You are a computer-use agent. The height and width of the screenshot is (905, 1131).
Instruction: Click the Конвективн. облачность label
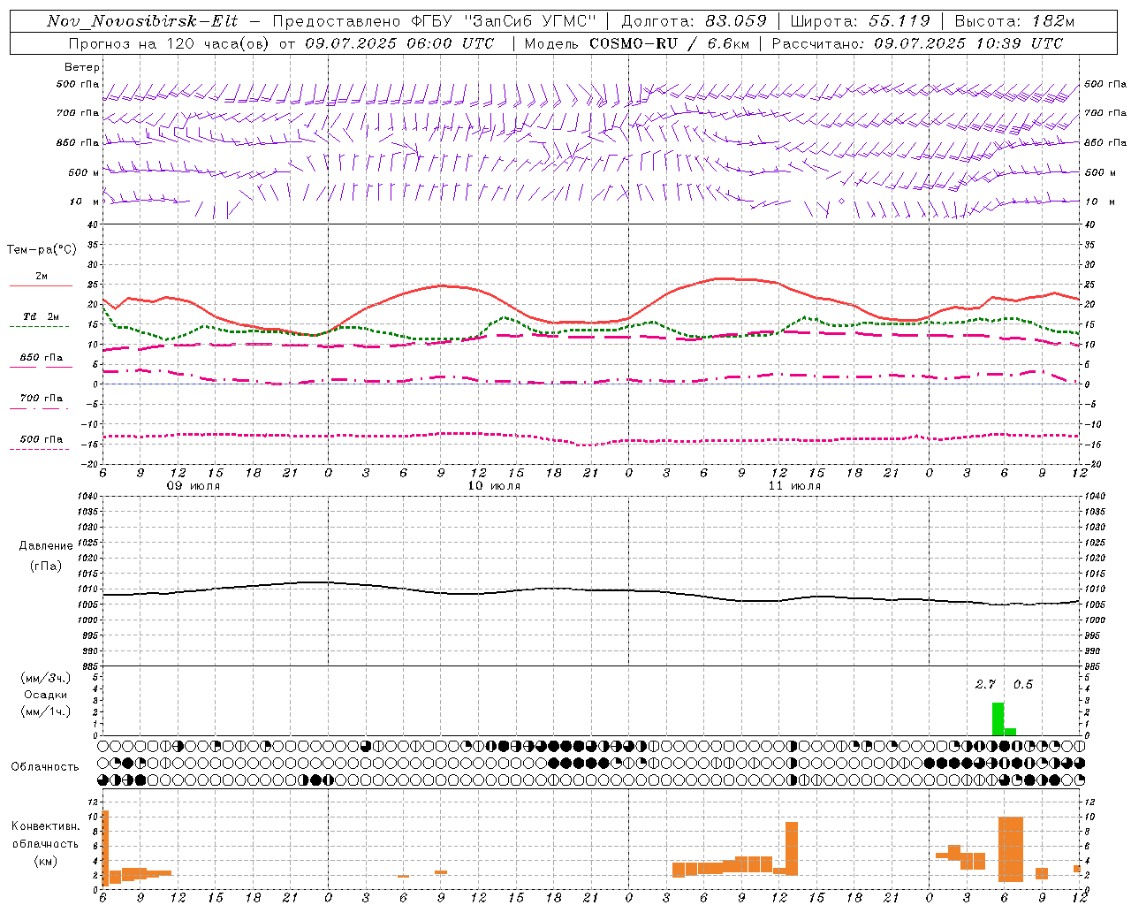(x=45, y=834)
